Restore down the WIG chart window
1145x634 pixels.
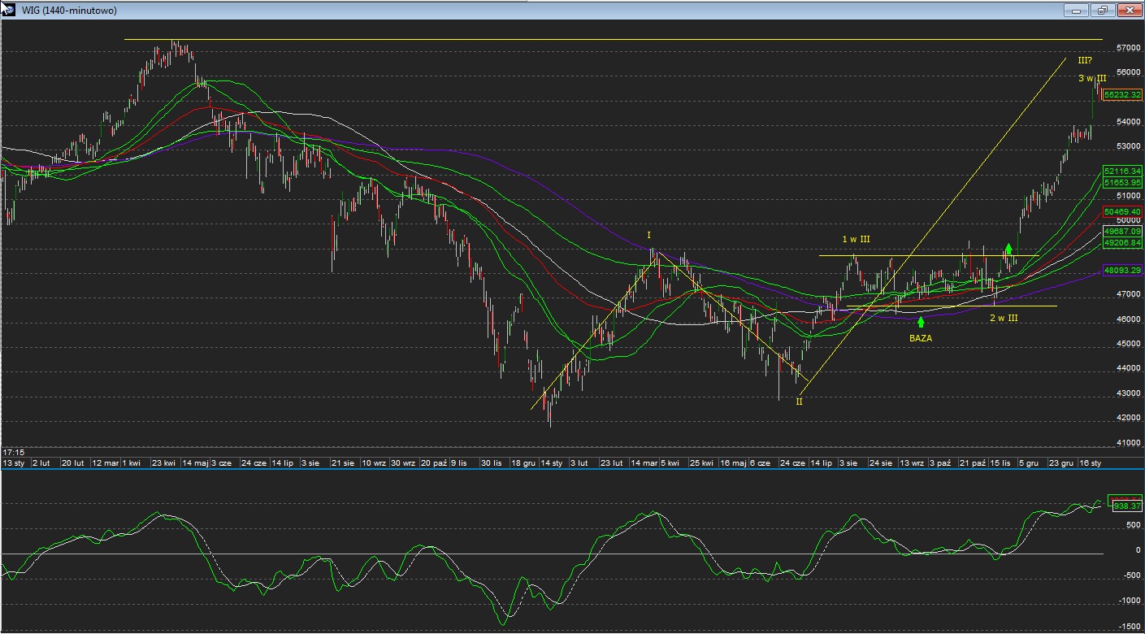(1103, 11)
